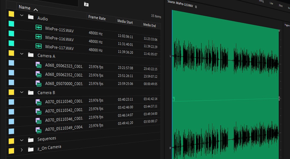Click teal label swatch of MixPre-115.WAV
Image resolution: width=290 pixels, height=159 pixels.
11,24
